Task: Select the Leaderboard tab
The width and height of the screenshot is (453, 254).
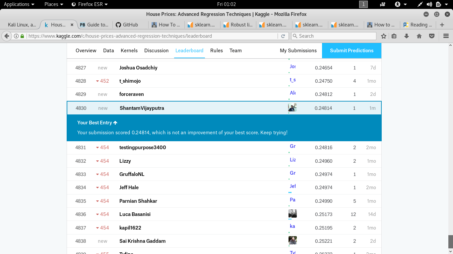Action: coord(189,51)
